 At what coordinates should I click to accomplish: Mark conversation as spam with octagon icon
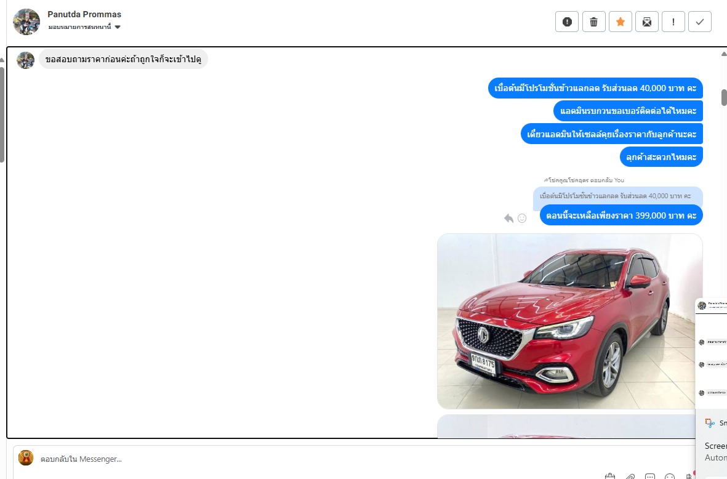[567, 22]
